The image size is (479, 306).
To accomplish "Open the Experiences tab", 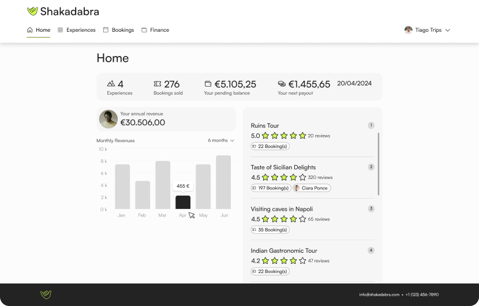I will pos(77,30).
